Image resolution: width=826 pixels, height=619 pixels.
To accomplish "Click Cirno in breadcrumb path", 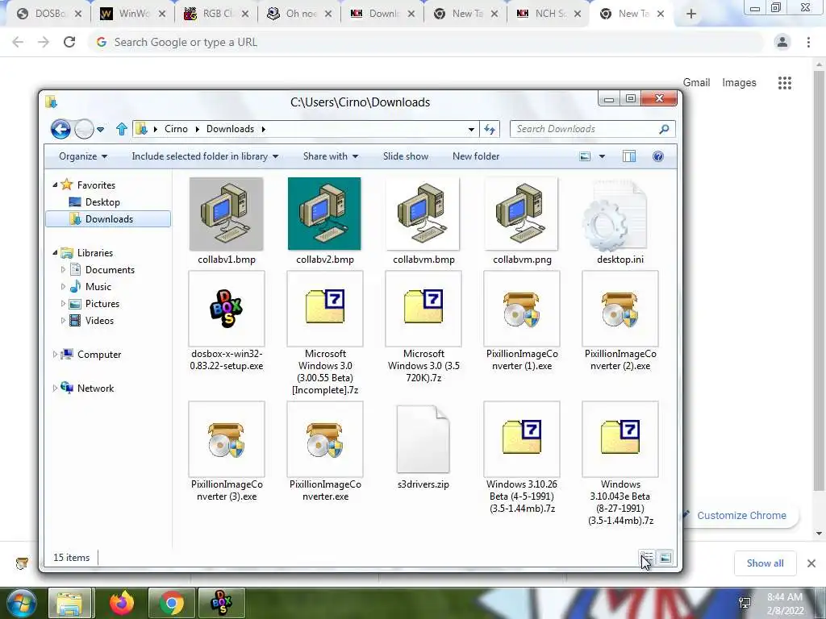I will [x=176, y=129].
